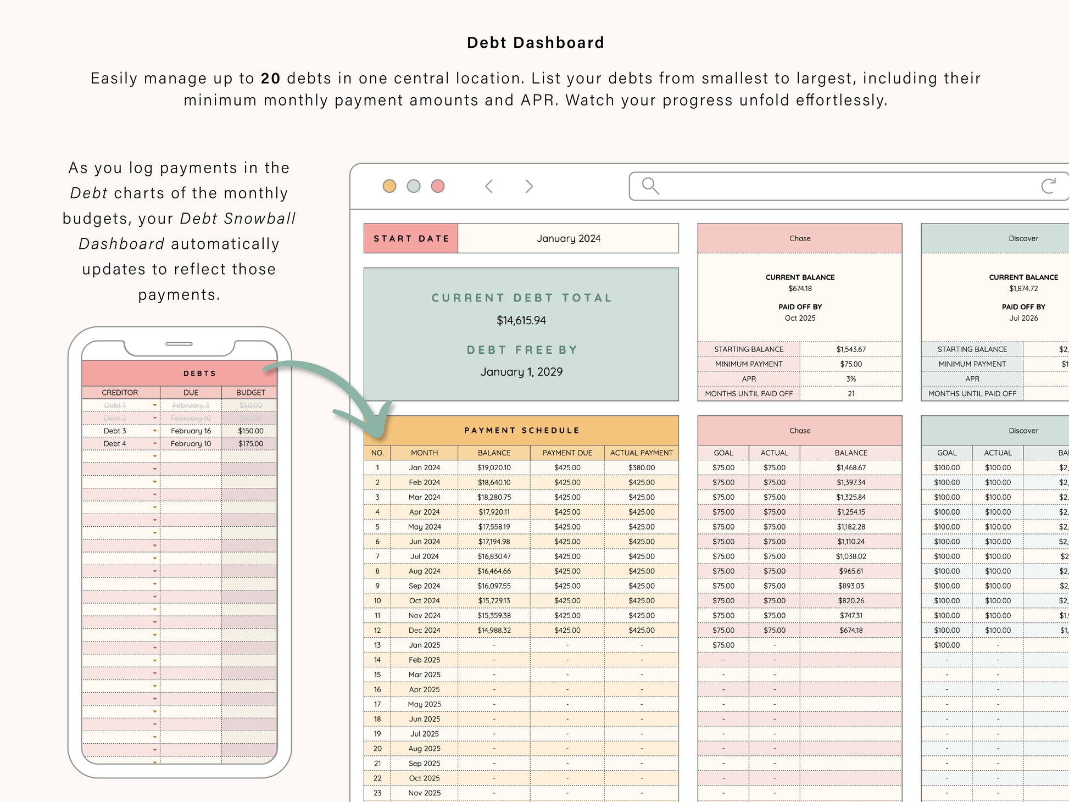Click the PAYMENT SCHEDULE table header
Image resolution: width=1069 pixels, height=802 pixels.
click(x=521, y=430)
